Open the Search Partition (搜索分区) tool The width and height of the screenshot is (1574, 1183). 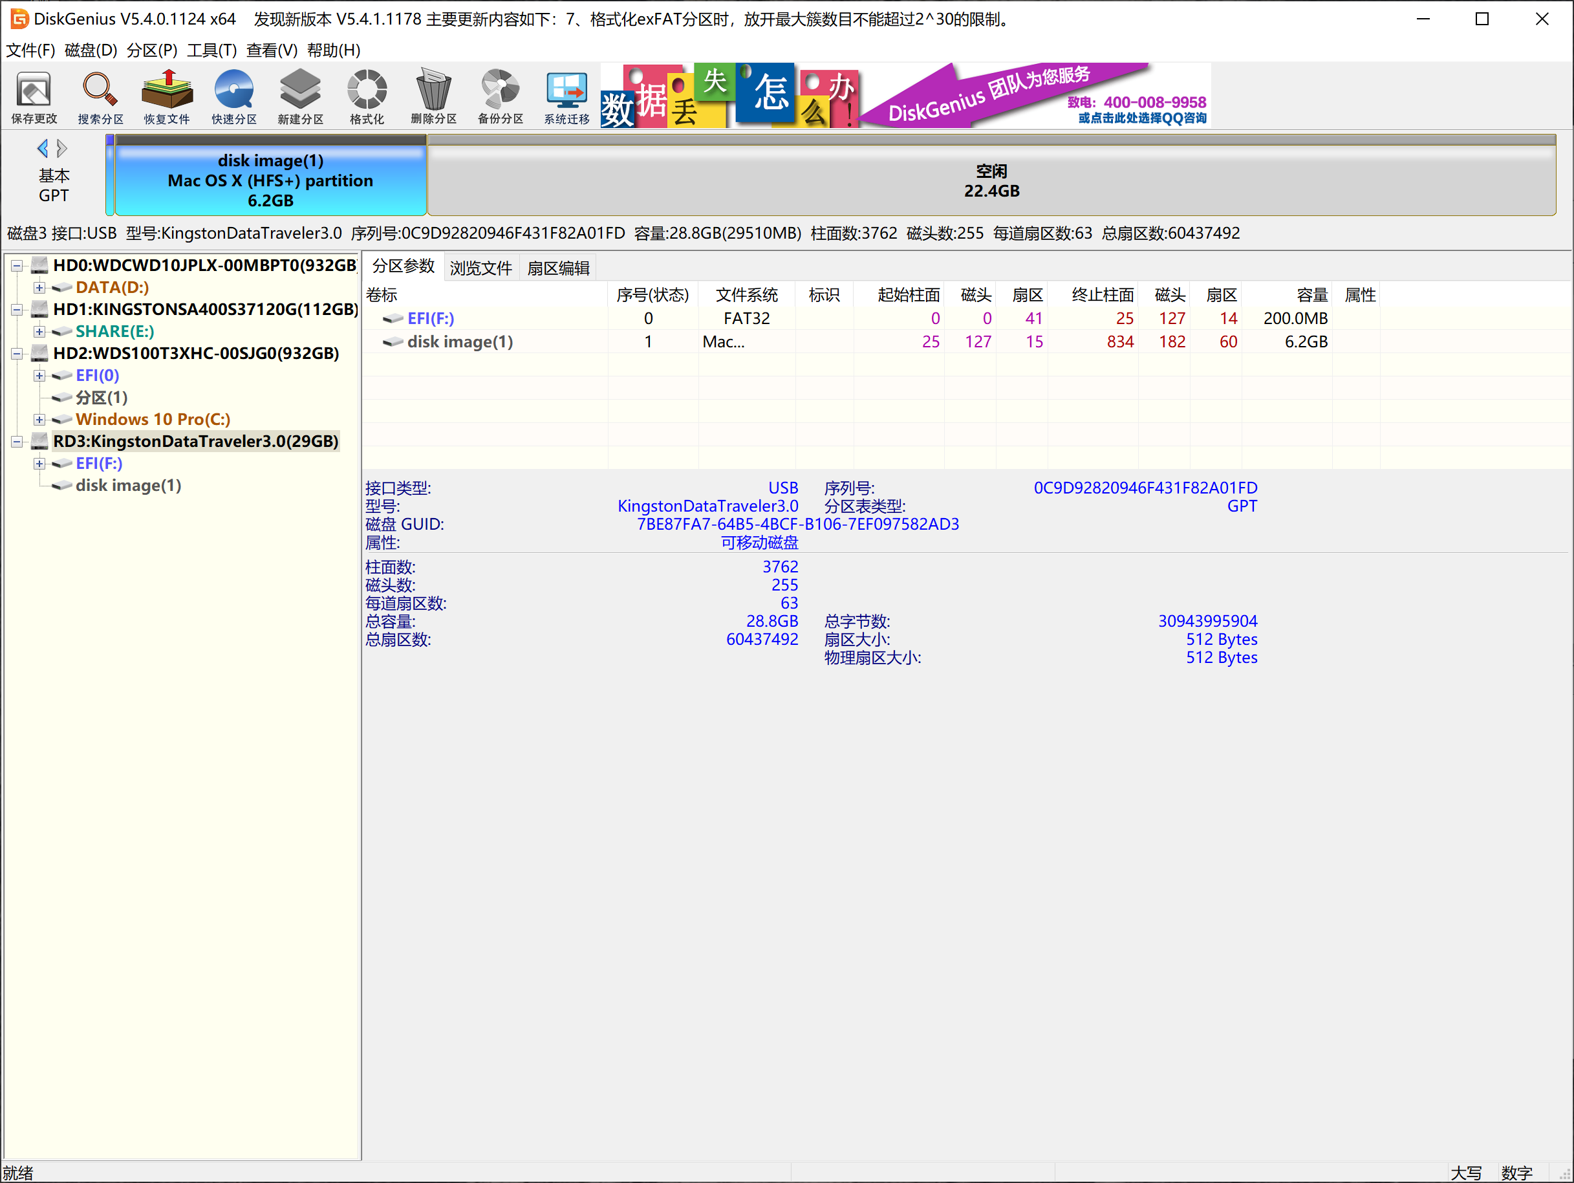[x=100, y=97]
